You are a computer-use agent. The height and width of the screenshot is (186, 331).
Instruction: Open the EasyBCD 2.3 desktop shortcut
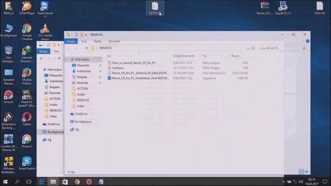click(x=283, y=8)
